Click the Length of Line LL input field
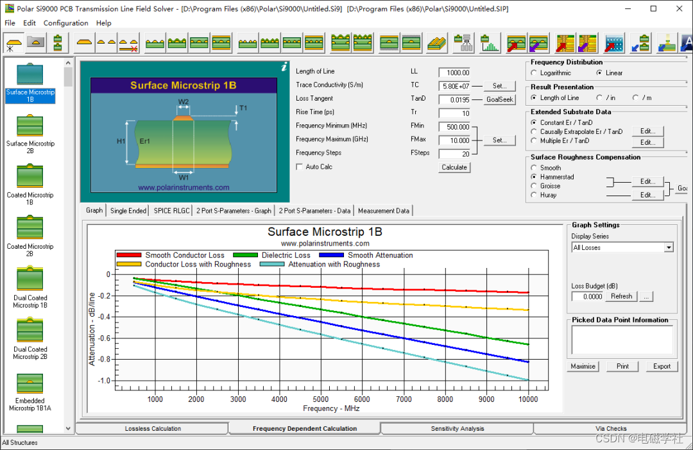 tap(454, 72)
